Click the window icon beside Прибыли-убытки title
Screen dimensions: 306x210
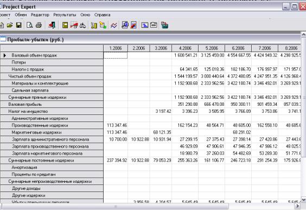[x=3, y=39]
